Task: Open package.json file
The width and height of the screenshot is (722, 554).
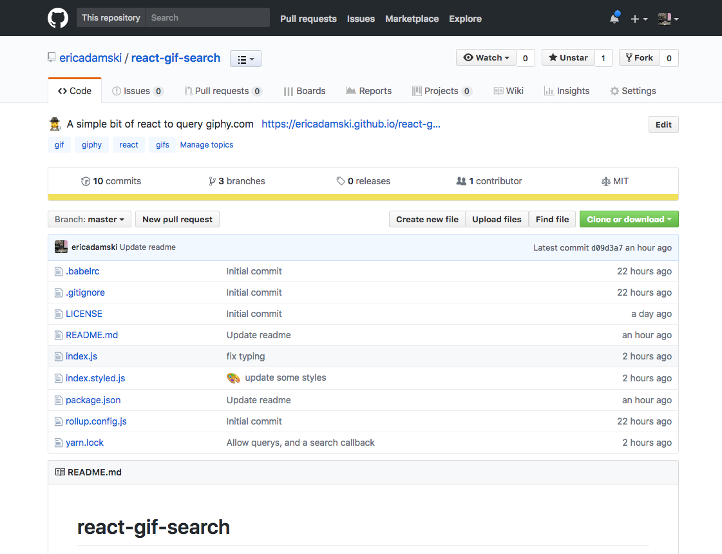Action: (x=93, y=400)
